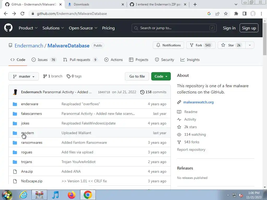The width and height of the screenshot is (267, 200).
Task: Open a new tab with the plus icon
Action: pos(195,4)
